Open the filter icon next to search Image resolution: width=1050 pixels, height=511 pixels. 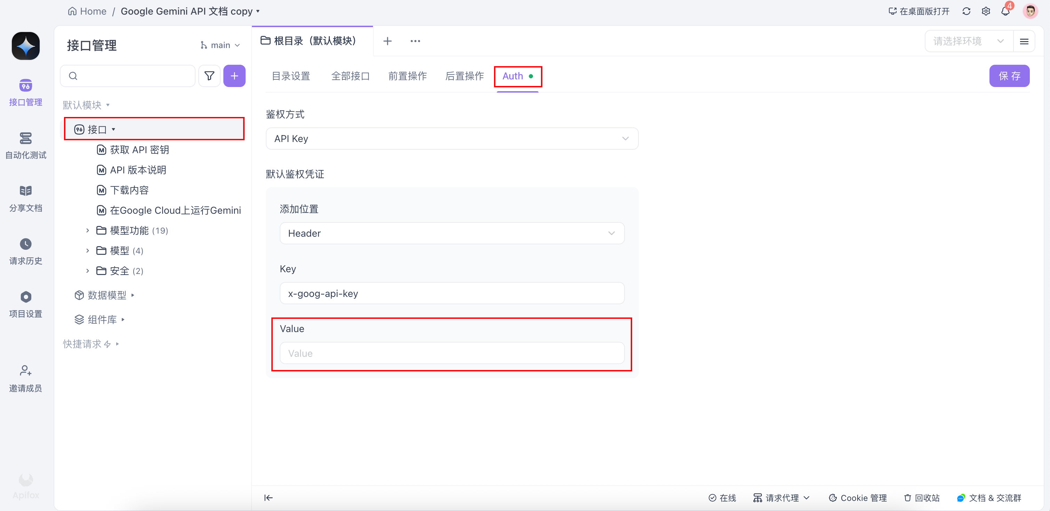209,76
